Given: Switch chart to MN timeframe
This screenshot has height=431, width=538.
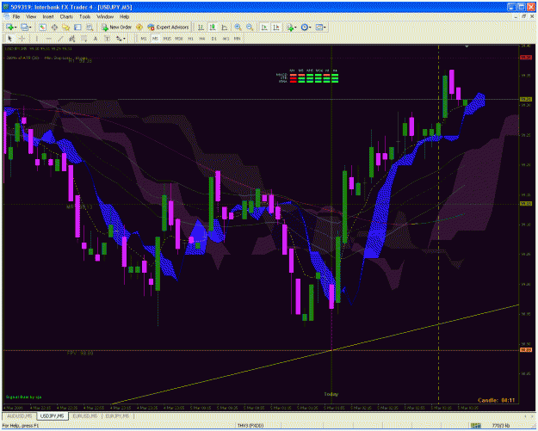Looking at the screenshot, I should click(x=237, y=39).
